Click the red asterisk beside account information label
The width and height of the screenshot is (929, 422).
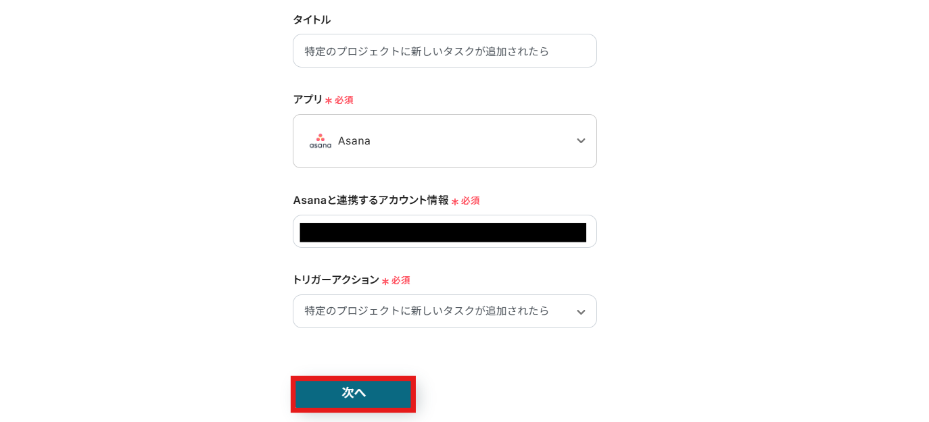455,201
